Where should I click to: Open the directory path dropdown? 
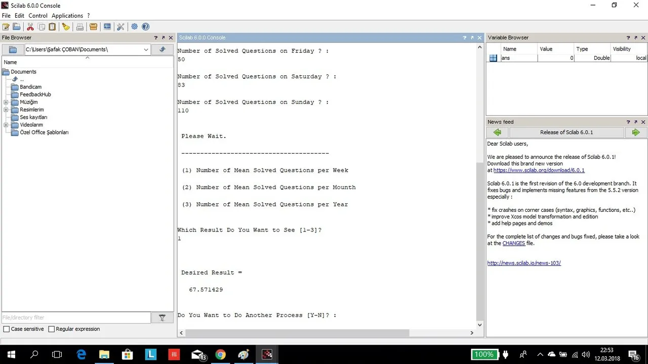[146, 50]
